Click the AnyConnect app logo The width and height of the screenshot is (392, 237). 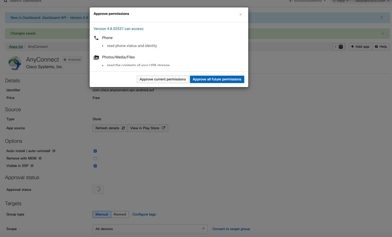15,63
